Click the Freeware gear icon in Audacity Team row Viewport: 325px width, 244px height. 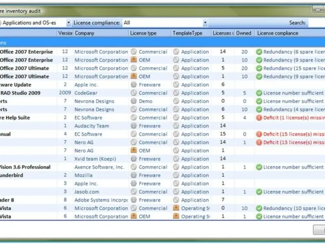point(134,126)
